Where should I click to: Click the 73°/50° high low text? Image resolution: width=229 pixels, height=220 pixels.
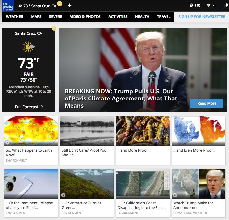coord(28,80)
